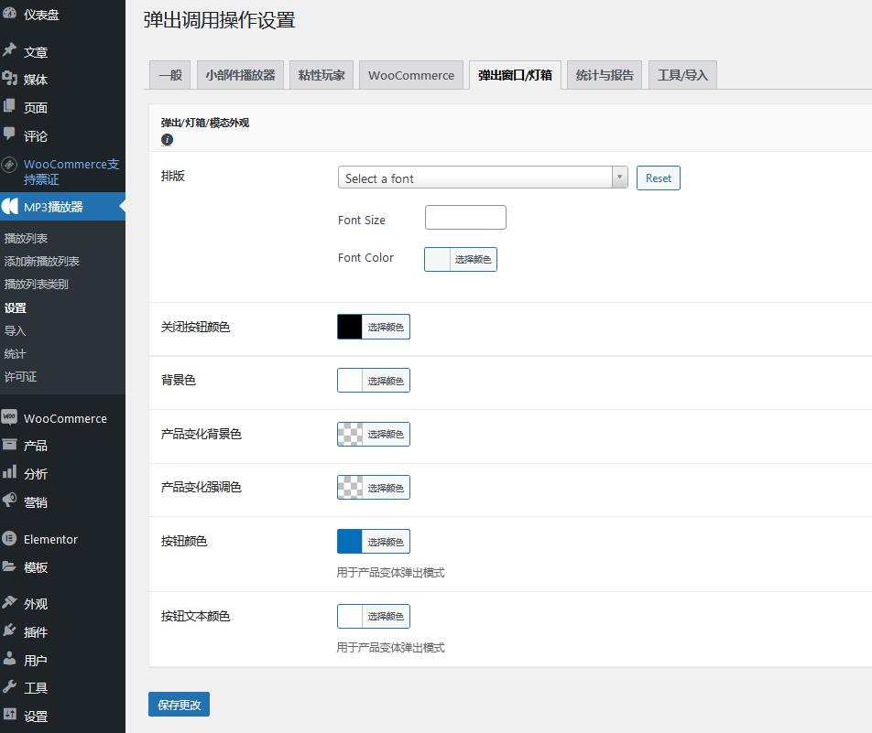The width and height of the screenshot is (872, 733).
Task: Click the 插件 plugins icon in sidebar
Action: 9,631
